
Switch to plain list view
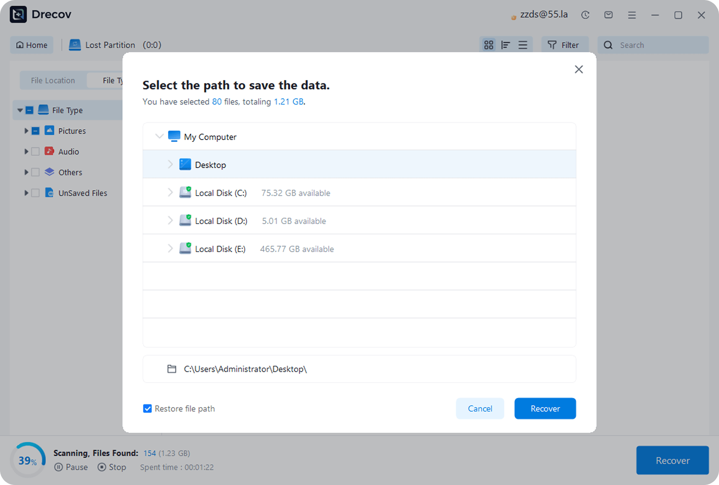[523, 45]
